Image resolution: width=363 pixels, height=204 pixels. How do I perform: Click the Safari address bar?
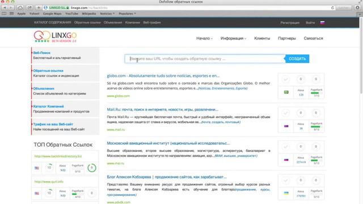tap(189, 7)
